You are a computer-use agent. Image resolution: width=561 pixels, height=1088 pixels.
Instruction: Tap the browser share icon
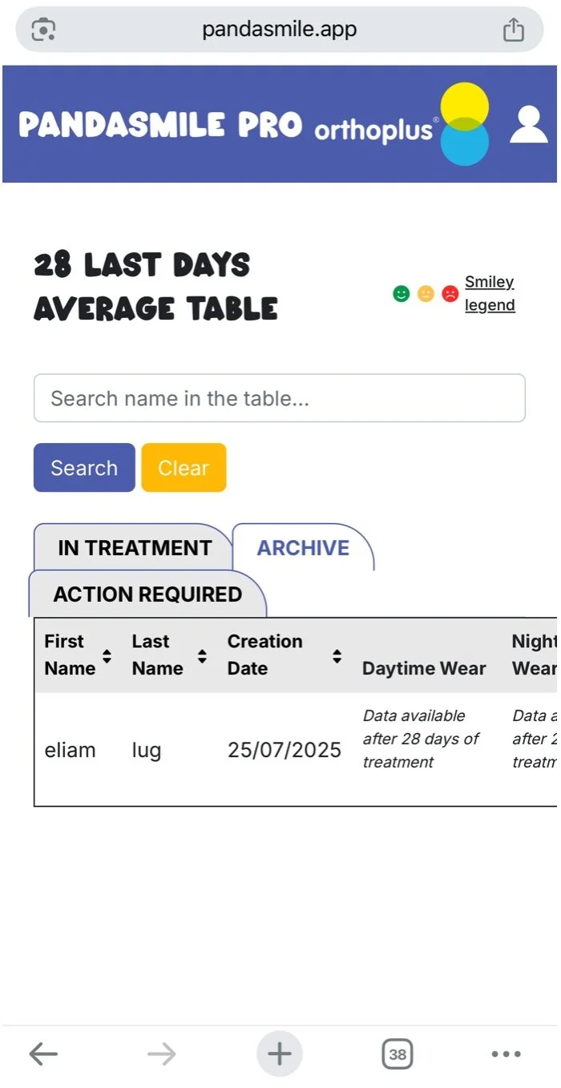[513, 30]
